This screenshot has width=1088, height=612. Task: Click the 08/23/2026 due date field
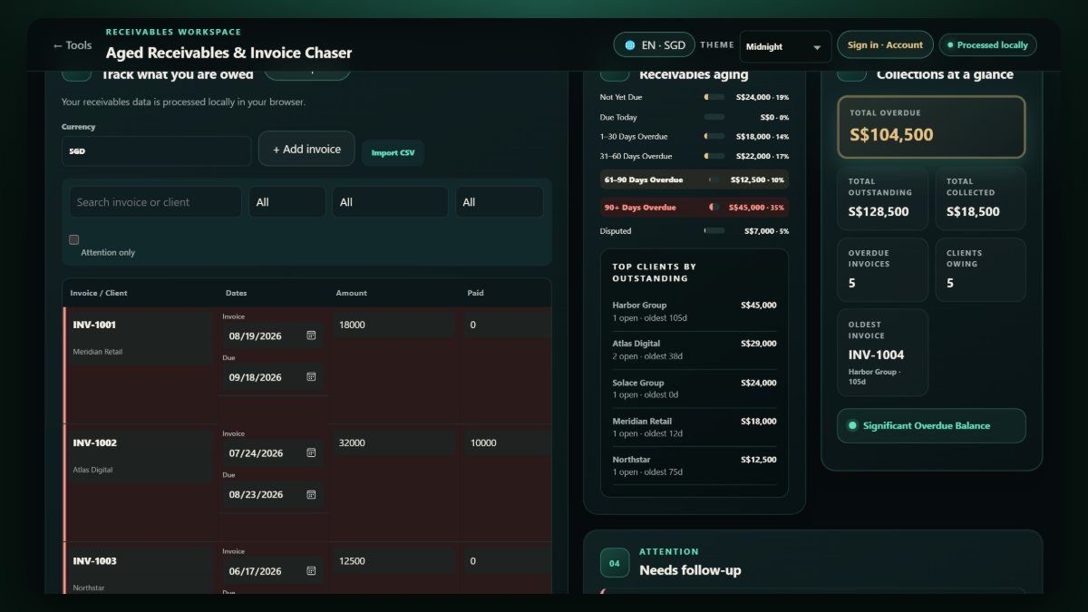(272, 495)
